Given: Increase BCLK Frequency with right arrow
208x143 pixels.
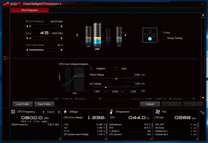Looking at the screenshot, I should click(61, 26).
